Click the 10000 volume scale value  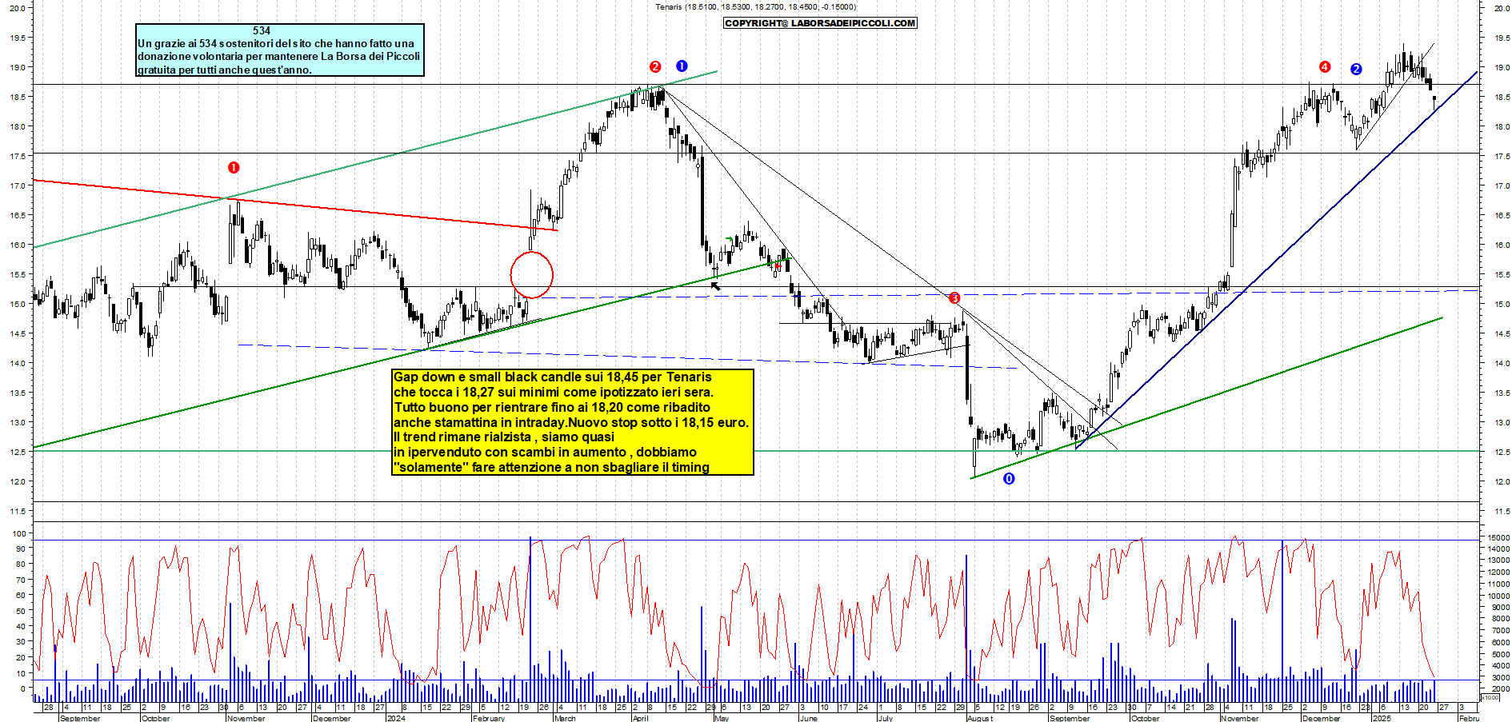1498,596
